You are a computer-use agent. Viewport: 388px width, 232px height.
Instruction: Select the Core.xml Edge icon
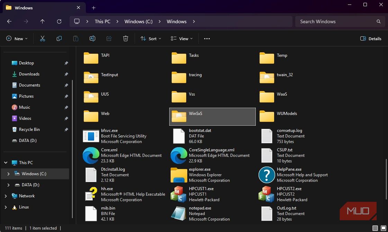91,155
